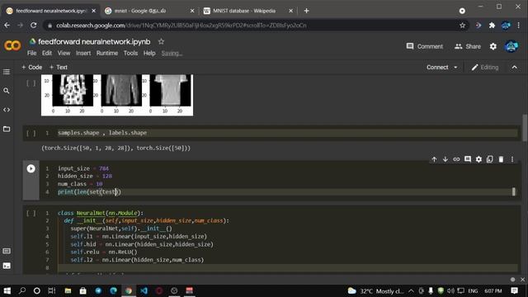Open Visual Studio Code from the taskbar
Image resolution: width=528 pixels, height=297 pixels.
pyautogui.click(x=144, y=290)
